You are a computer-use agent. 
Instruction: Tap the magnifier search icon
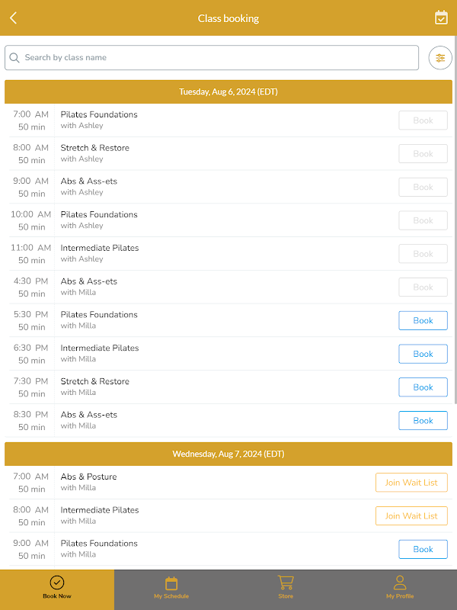15,58
